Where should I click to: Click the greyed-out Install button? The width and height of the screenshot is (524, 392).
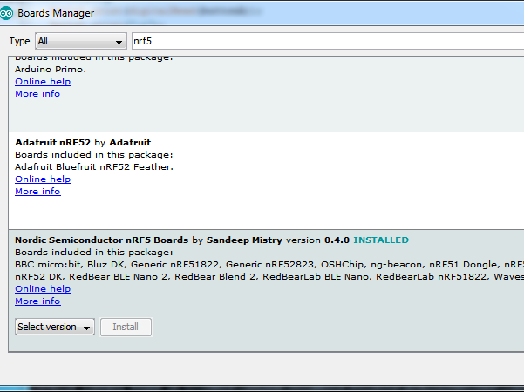coord(126,327)
